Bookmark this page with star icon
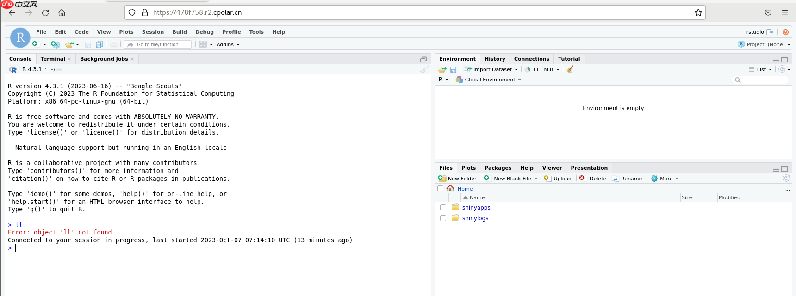This screenshot has height=296, width=796. [698, 12]
